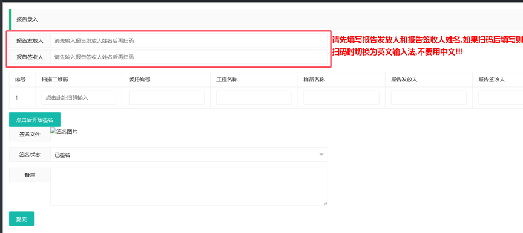This screenshot has width=523, height=233.
Task: Click the 报告签收人 table column header
Action: pyautogui.click(x=492, y=80)
